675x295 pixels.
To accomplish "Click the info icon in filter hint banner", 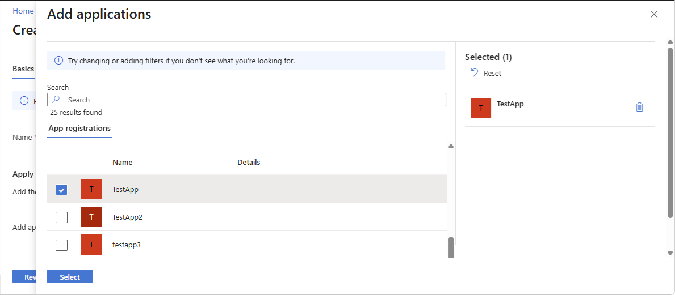I will click(58, 61).
